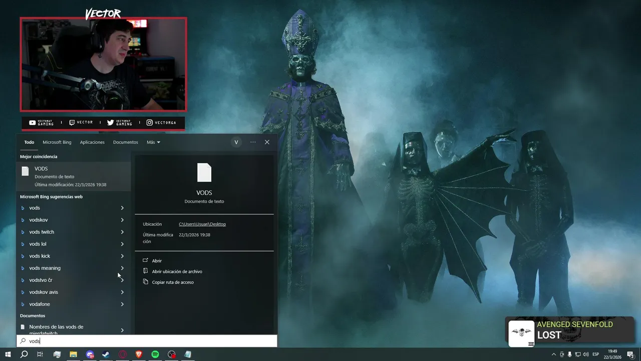
Task: Click the Avenged Sevenfold album art
Action: click(521, 333)
